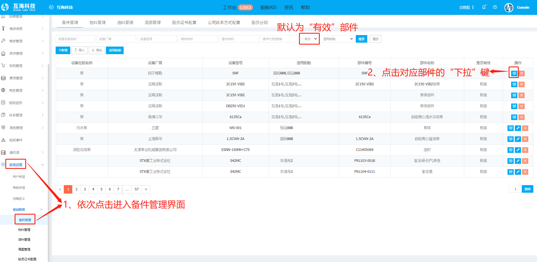Focus the 设备在船名称 search field

point(75,39)
